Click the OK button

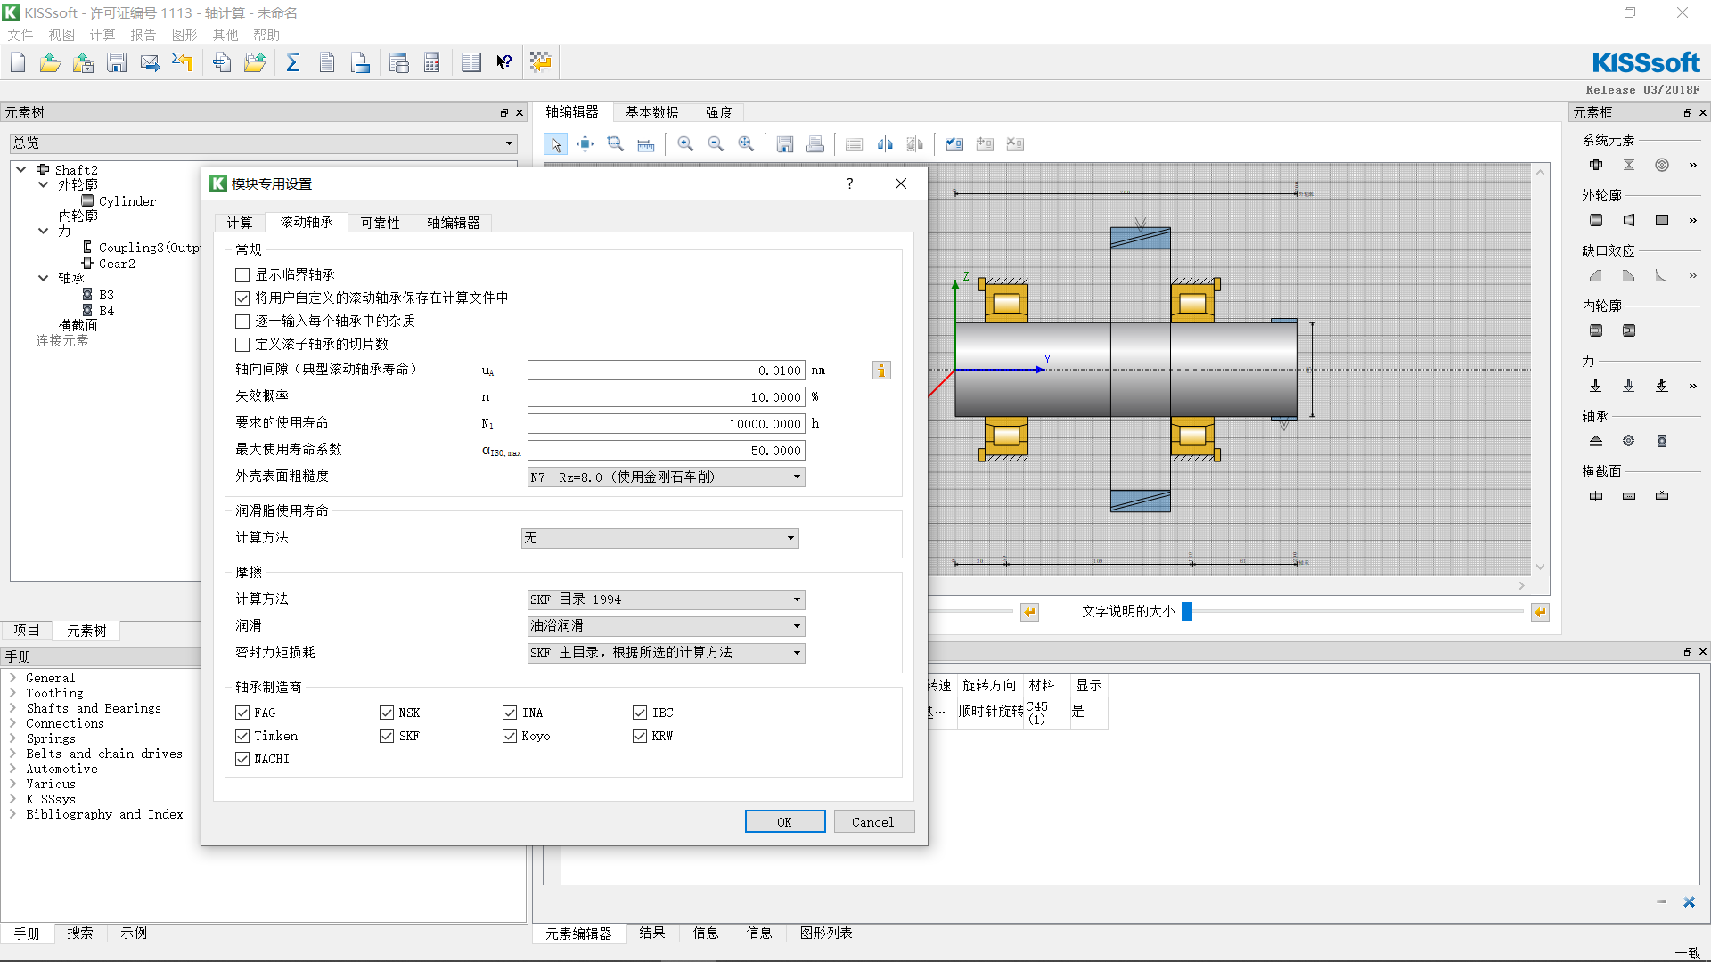[x=785, y=822]
